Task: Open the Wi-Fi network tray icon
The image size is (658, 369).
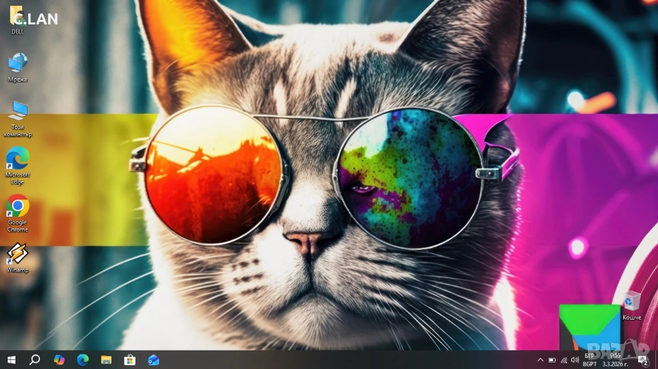Action: 564,360
